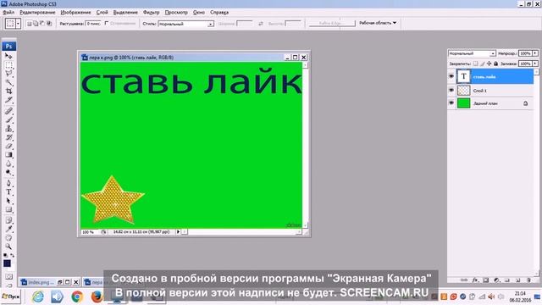Open the 'Справка' menu
This screenshot has height=305, width=542.
click(x=219, y=12)
